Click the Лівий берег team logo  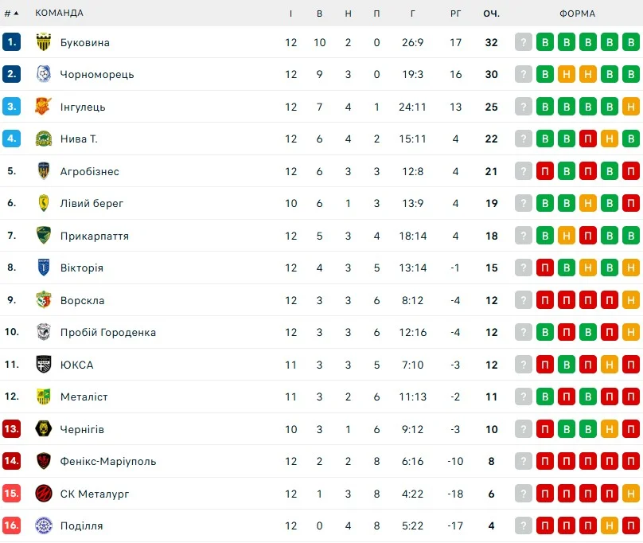(44, 203)
